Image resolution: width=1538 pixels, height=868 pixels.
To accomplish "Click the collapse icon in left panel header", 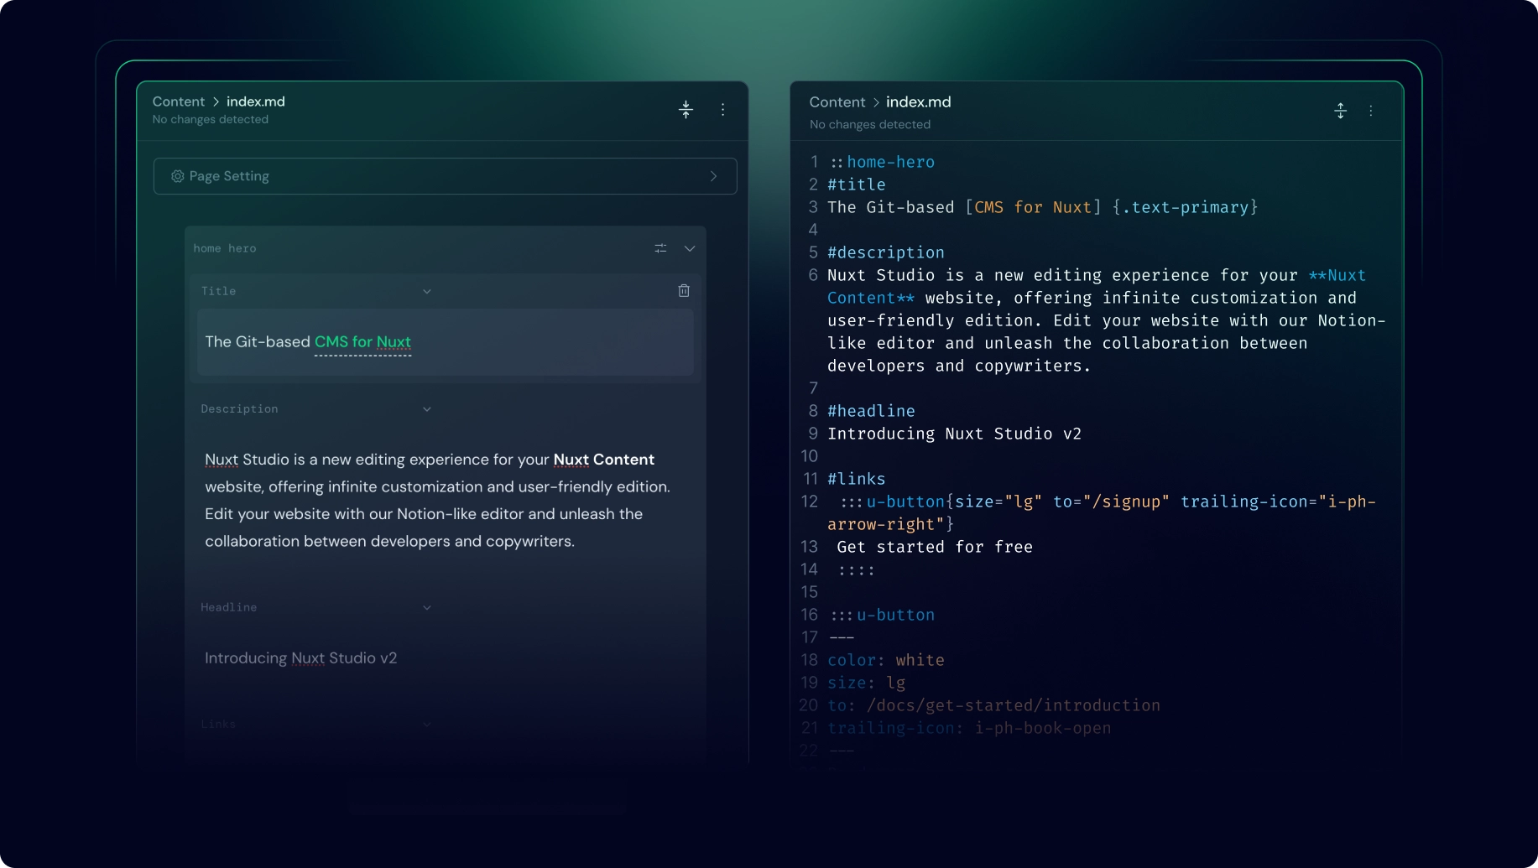I will coord(686,110).
